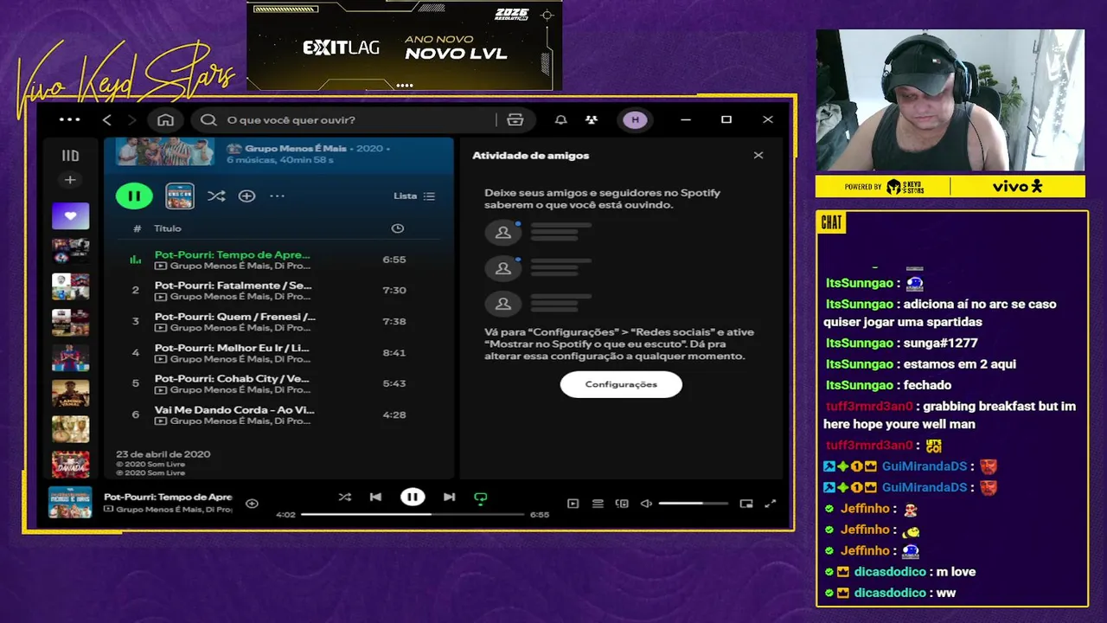Open friend activity icon in top bar
The image size is (1107, 623).
592,119
